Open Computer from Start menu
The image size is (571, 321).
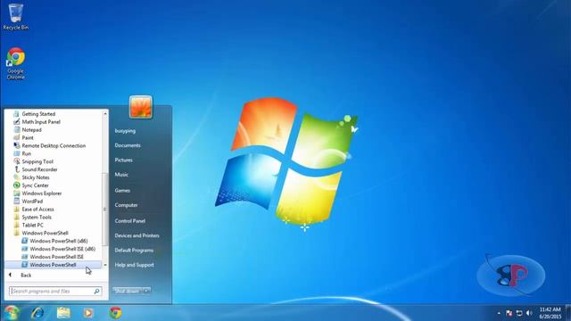pos(127,205)
